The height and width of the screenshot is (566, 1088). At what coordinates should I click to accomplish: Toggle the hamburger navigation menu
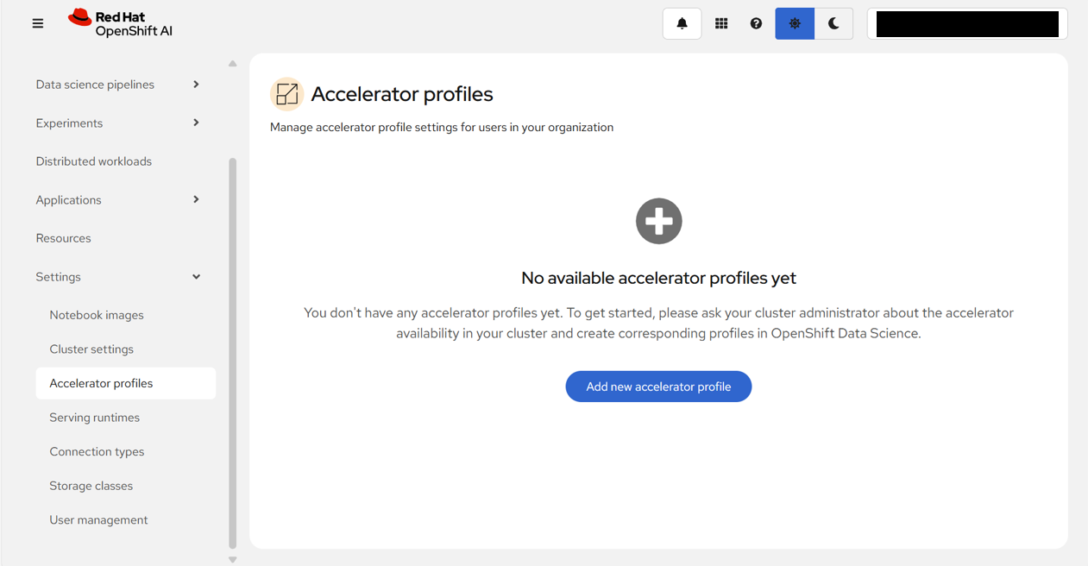(x=38, y=23)
